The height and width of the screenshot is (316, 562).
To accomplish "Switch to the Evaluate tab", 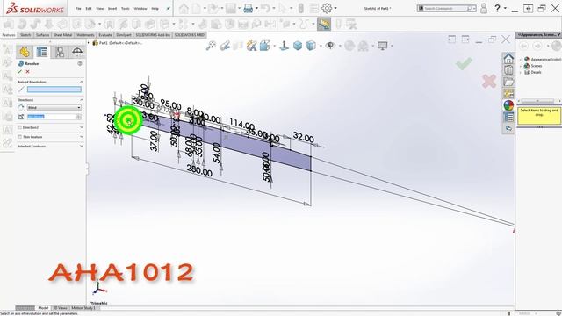I will point(105,35).
